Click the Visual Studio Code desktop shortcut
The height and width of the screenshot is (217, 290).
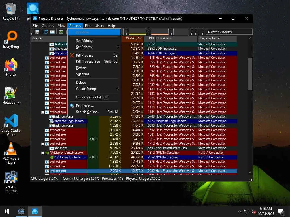pyautogui.click(x=11, y=121)
